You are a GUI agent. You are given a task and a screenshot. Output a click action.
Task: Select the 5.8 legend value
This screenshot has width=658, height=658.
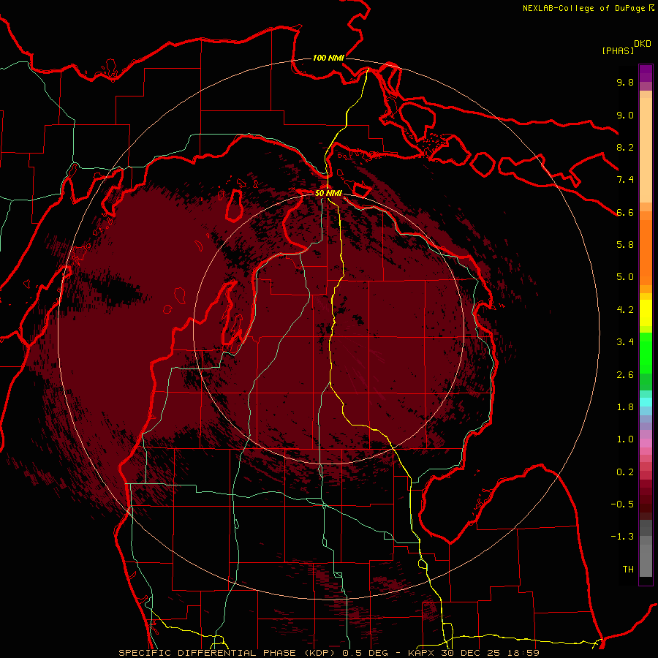(625, 245)
